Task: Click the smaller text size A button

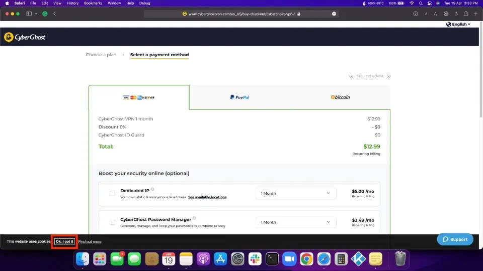Action: 426,14
